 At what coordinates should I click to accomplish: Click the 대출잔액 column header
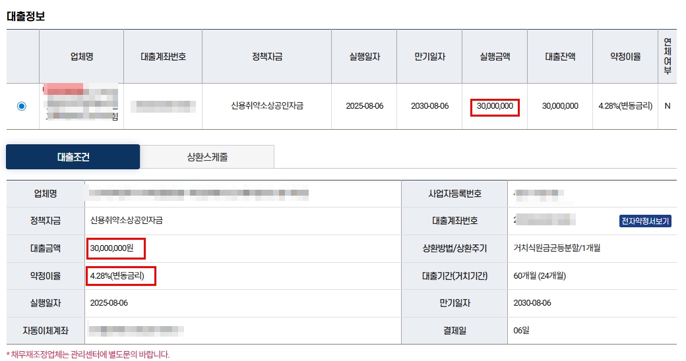point(560,57)
